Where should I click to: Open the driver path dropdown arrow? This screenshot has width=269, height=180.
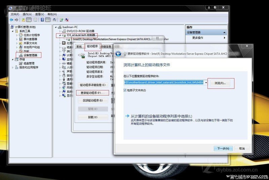coord(206,83)
